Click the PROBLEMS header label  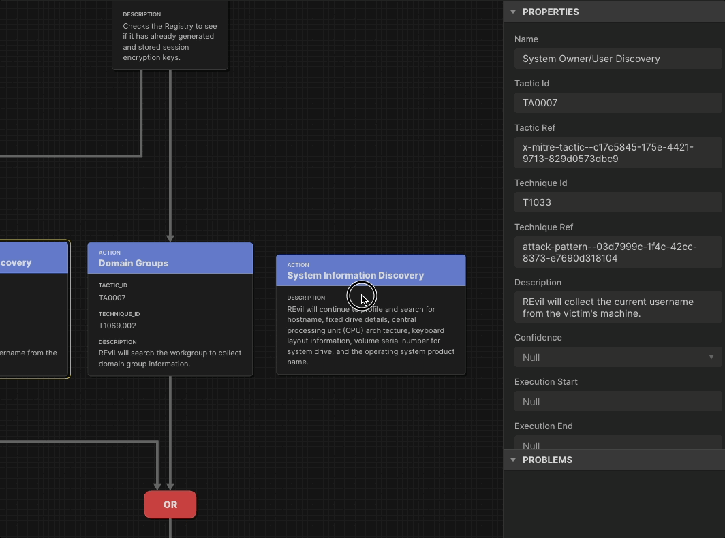point(546,460)
